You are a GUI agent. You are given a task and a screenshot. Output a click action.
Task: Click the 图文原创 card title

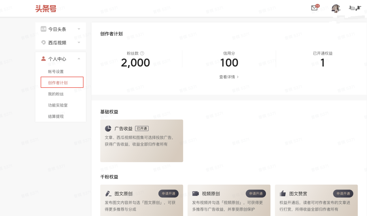(x=124, y=194)
